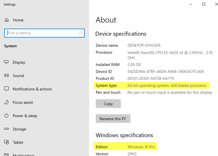Maximize the Settings window
The height and width of the screenshot is (156, 218).
click(204, 4)
